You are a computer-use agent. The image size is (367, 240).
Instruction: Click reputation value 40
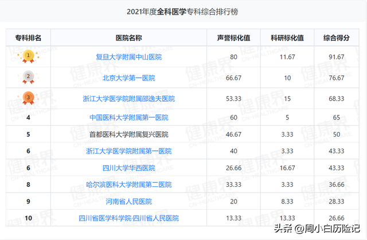[233, 151]
